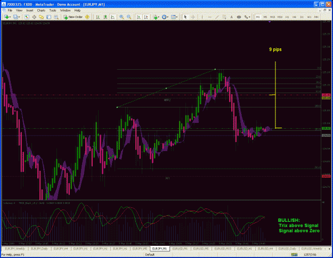
Task: Select the arrow cursor tool
Action: (x=185, y=17)
